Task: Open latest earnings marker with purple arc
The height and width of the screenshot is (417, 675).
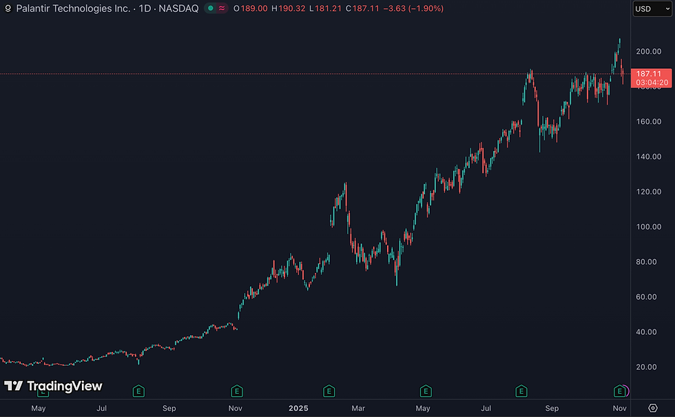Action: [619, 391]
